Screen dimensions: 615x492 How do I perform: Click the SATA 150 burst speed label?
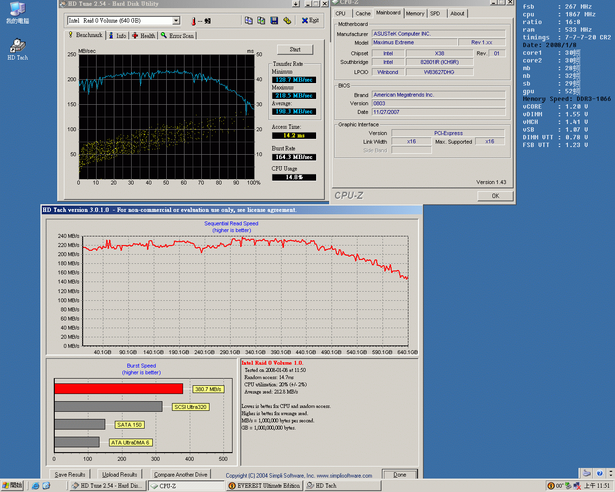(130, 425)
